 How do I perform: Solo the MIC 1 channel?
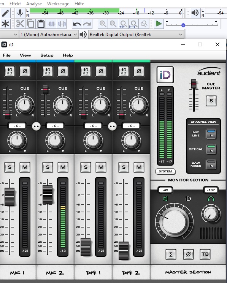tap(10, 167)
